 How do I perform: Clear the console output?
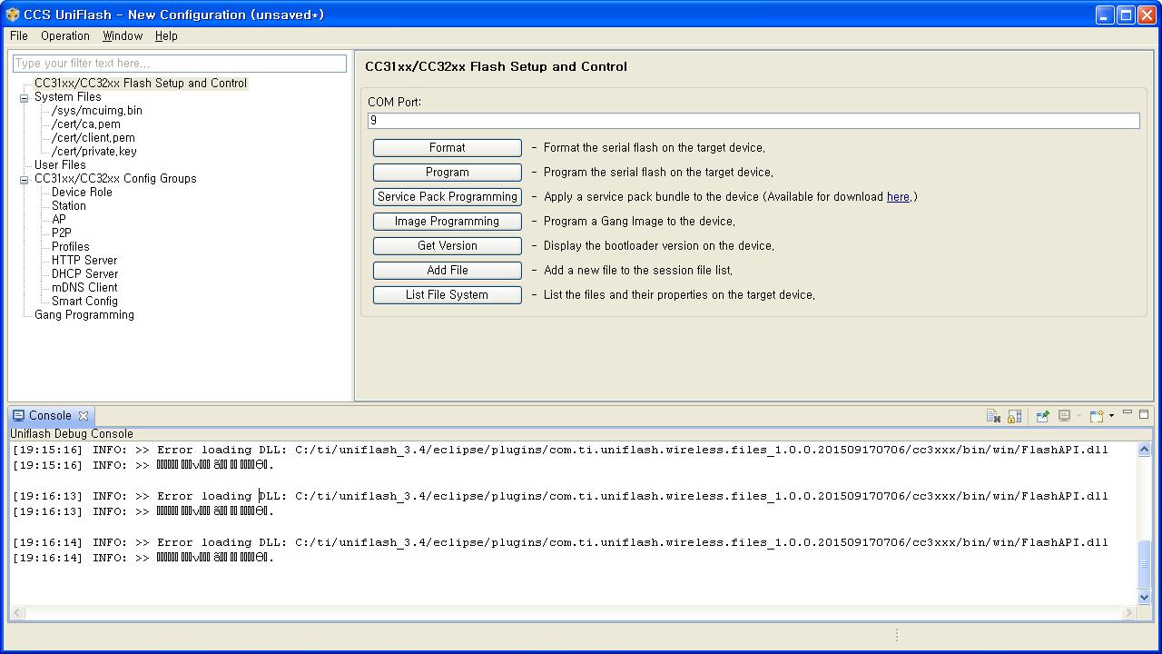coord(993,416)
